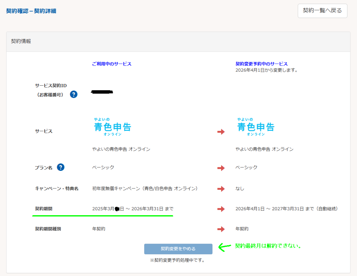Click the red arrow in サービス row
Screen dimensions: 357x276
click(221, 132)
